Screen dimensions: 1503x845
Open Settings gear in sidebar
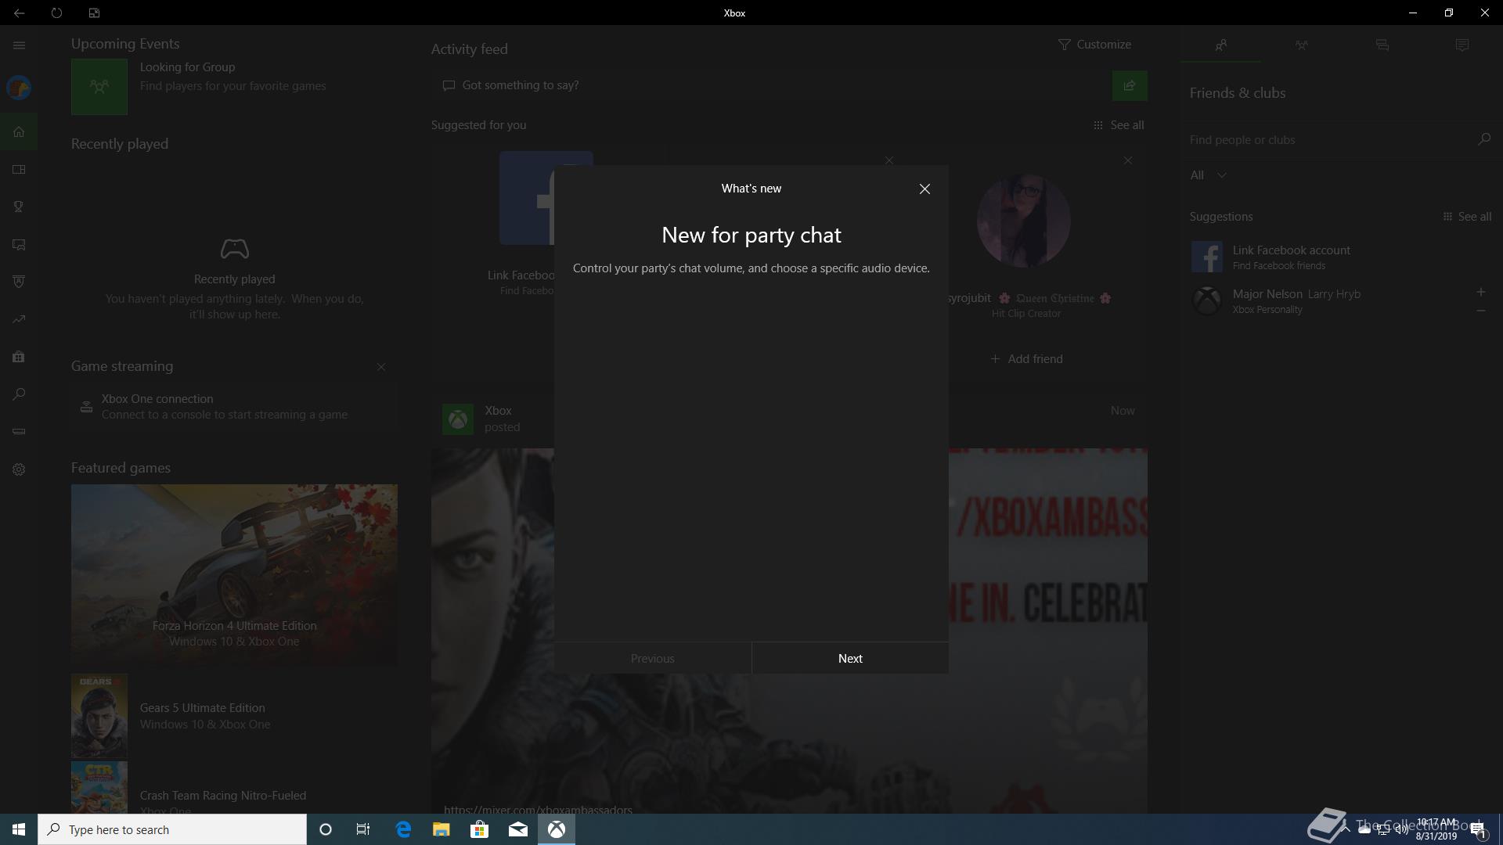19,469
